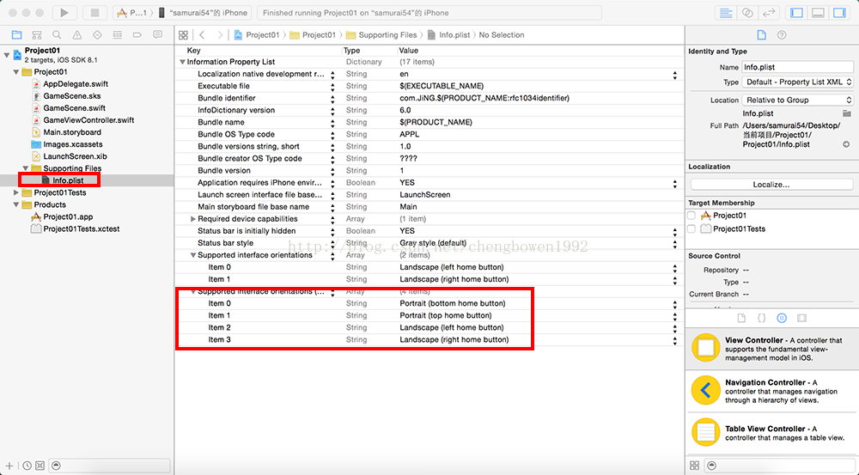Collapse the Supporting Files group
Image resolution: width=859 pixels, height=475 pixels.
[x=26, y=168]
